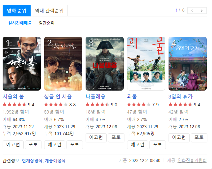Click the 1,992명 참여 text
Image resolution: width=212 pixels, height=169 pixels.
[x=16, y=112]
